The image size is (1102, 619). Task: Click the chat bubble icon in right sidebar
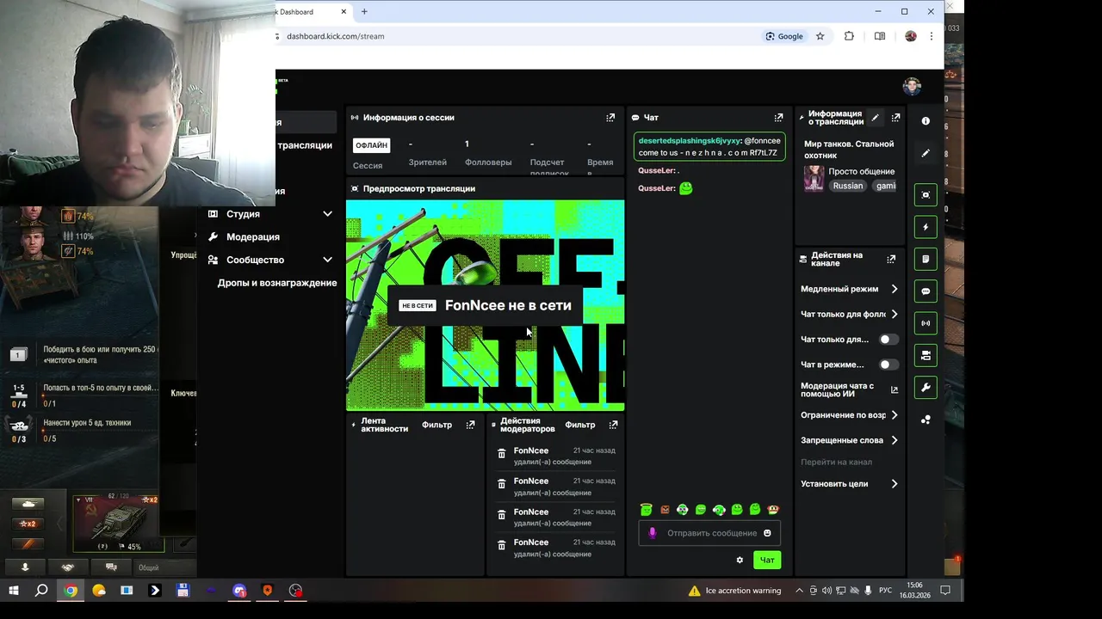(926, 291)
